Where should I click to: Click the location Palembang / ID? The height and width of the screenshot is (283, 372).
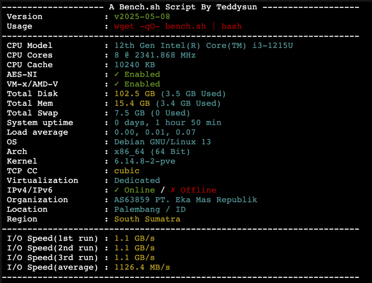[150, 209]
